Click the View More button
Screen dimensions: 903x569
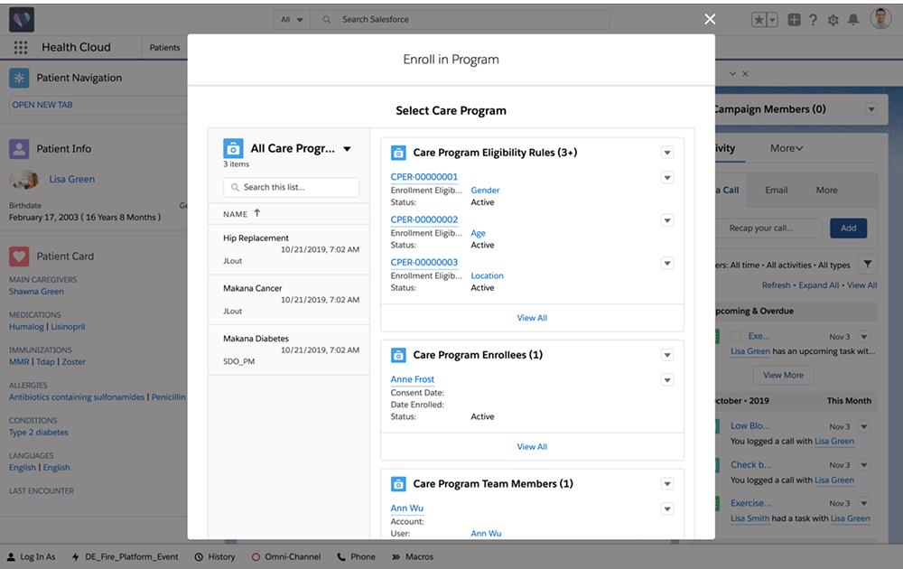tap(783, 375)
